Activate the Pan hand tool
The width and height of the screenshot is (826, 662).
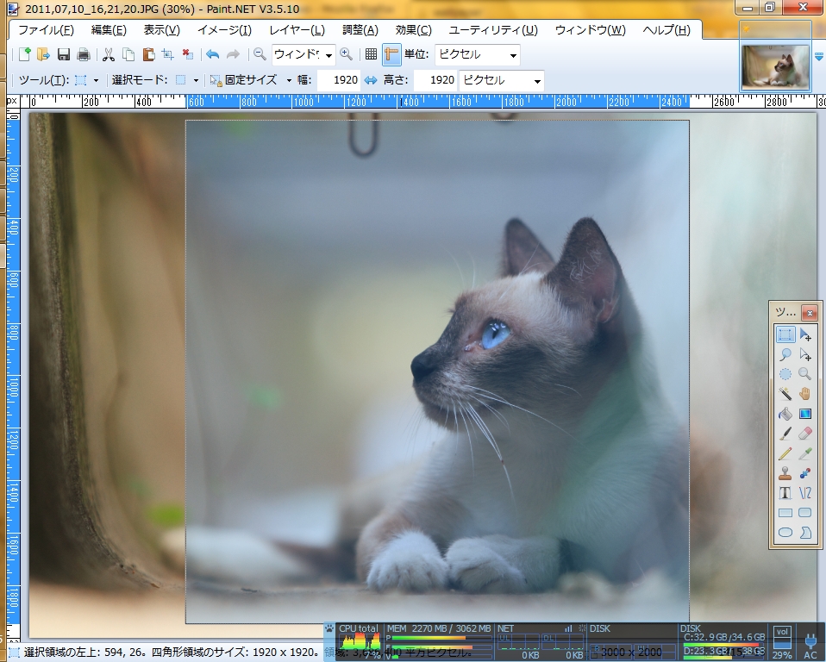click(805, 394)
